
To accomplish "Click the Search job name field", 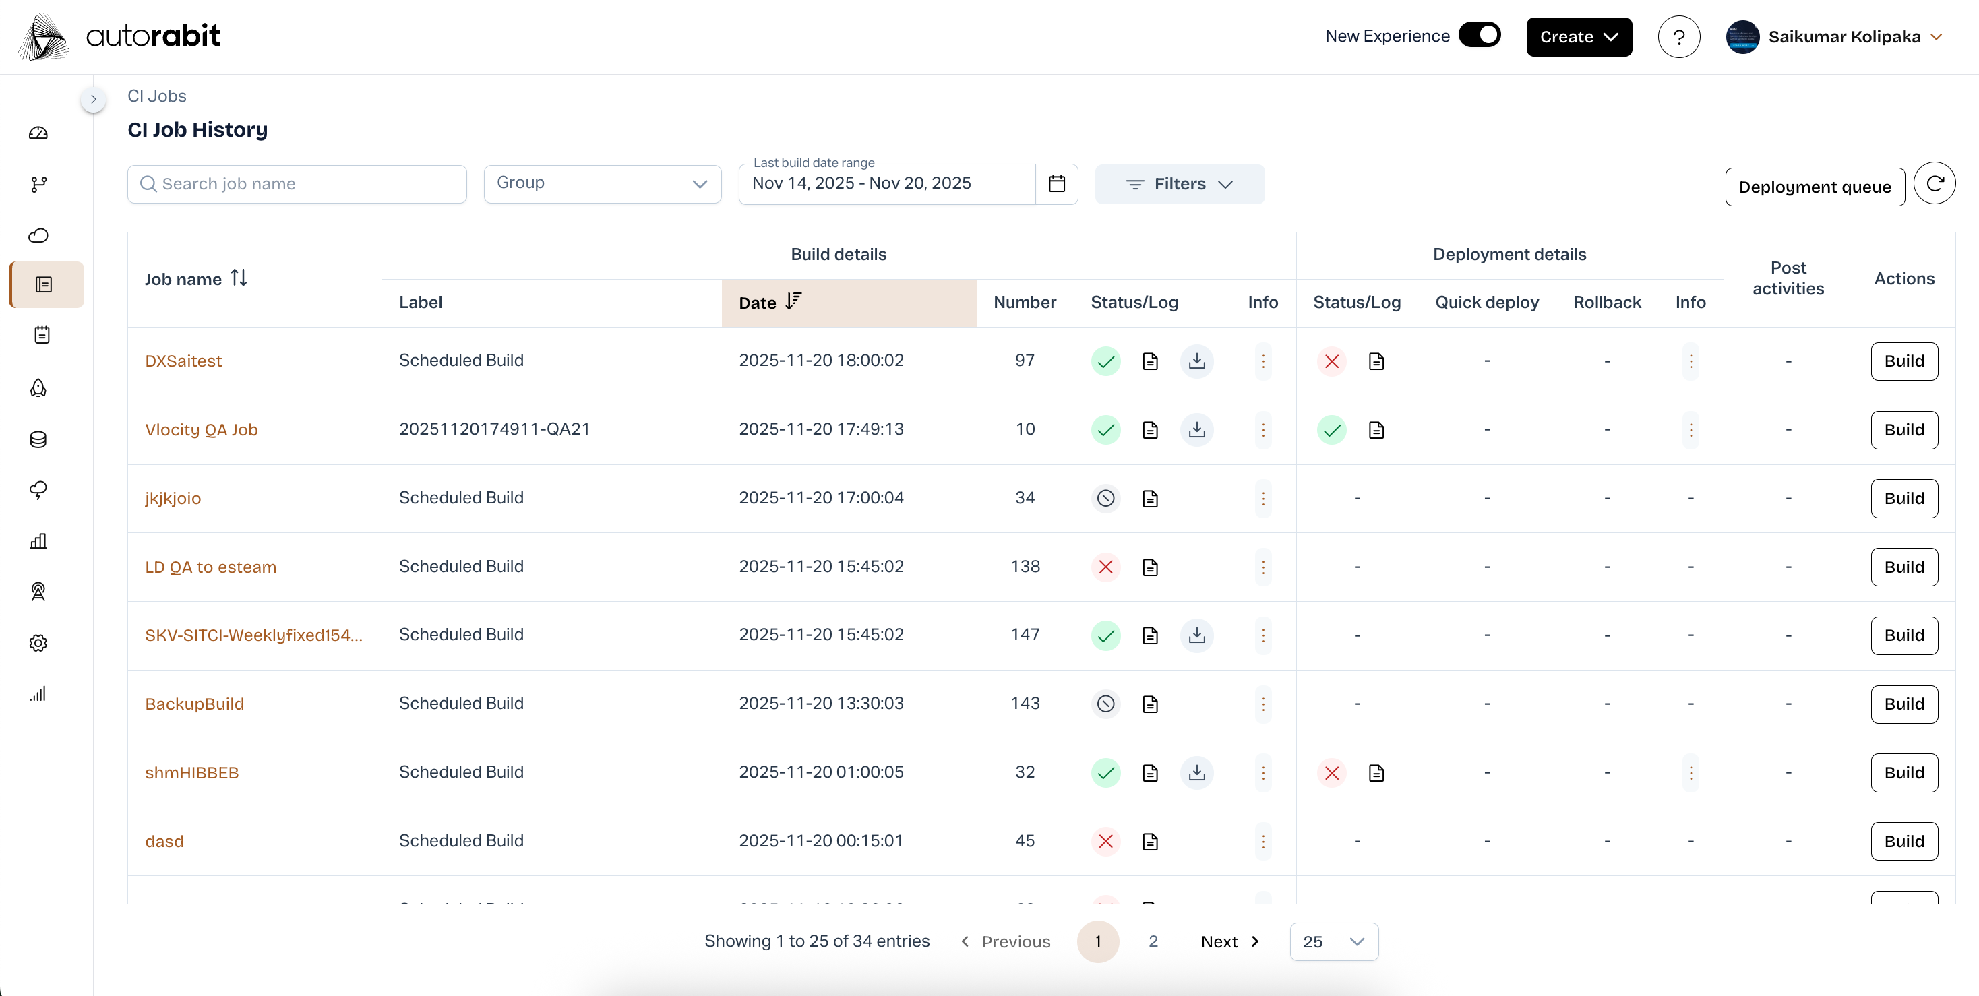I will pos(297,184).
